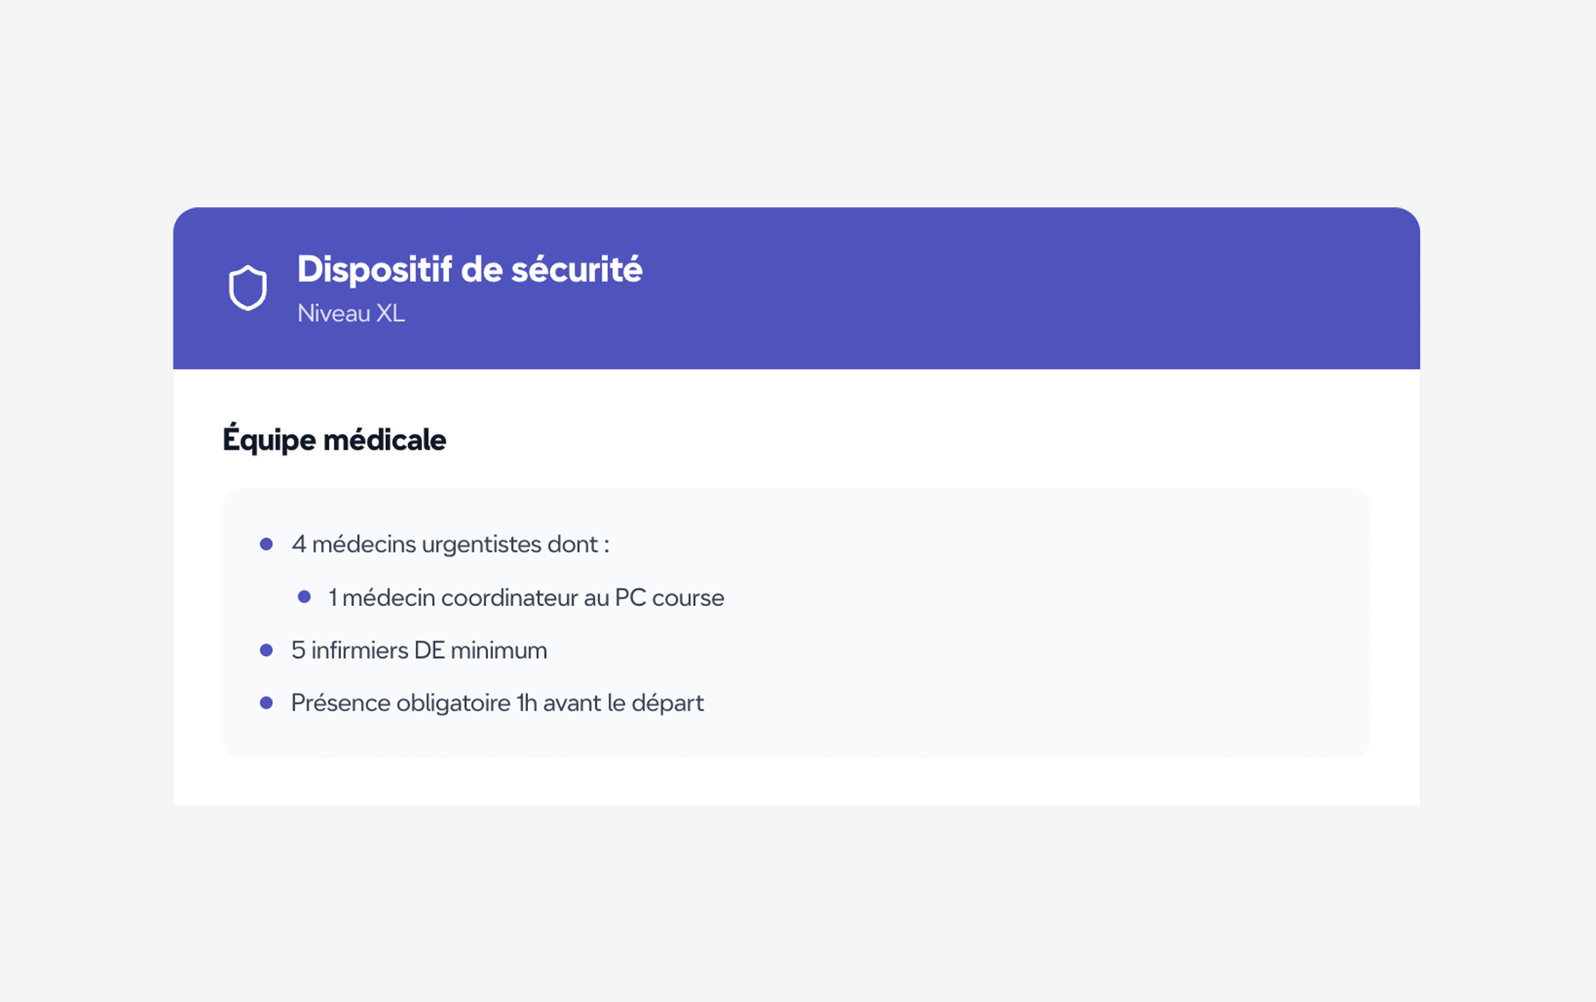The height and width of the screenshot is (1002, 1596).
Task: Select 'Présence obligatoire 1h avant le départ'
Action: coord(497,703)
